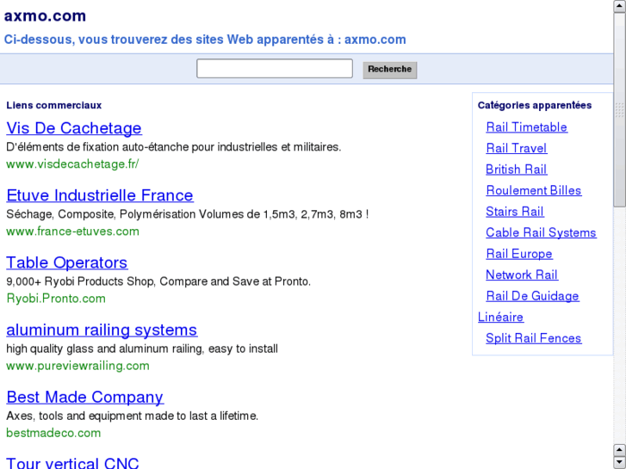Click the vertical scrollbar thumb

620,110
